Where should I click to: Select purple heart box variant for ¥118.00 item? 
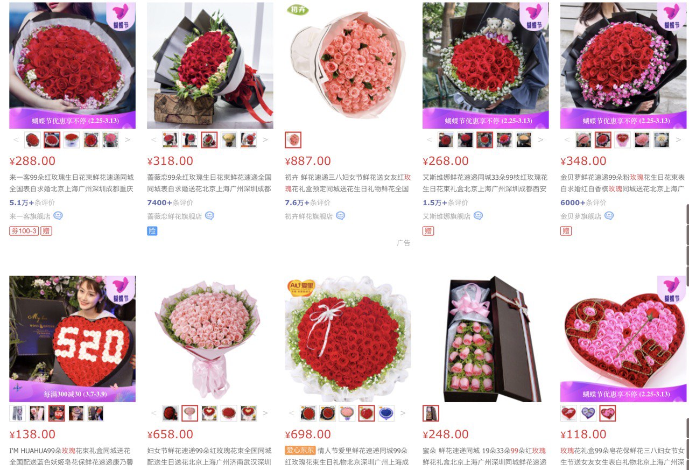pyautogui.click(x=588, y=413)
